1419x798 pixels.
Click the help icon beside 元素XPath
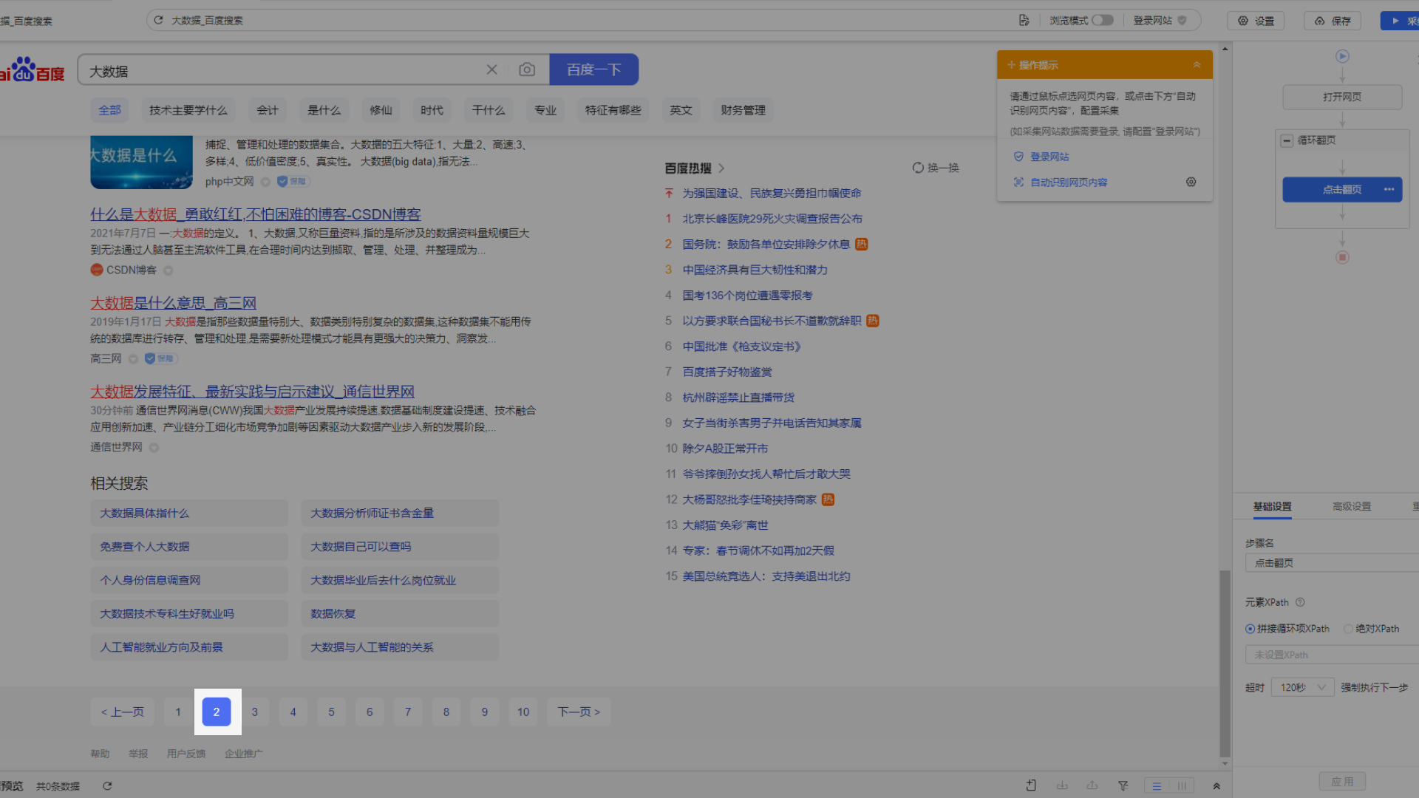pyautogui.click(x=1300, y=602)
